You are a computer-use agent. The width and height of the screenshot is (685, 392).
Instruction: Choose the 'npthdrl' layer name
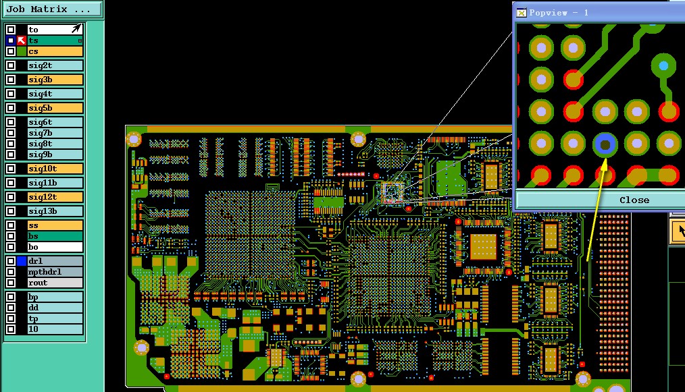coord(55,272)
